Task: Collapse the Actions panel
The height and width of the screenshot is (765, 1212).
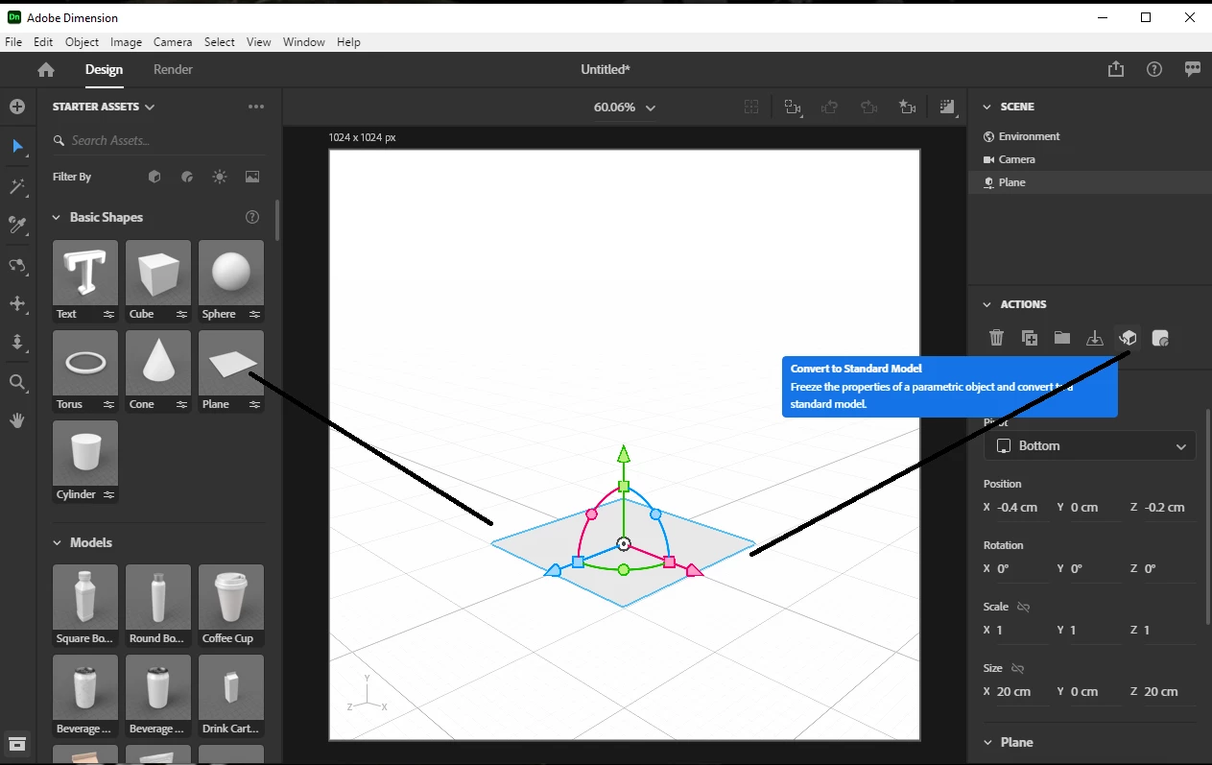Action: tap(986, 304)
